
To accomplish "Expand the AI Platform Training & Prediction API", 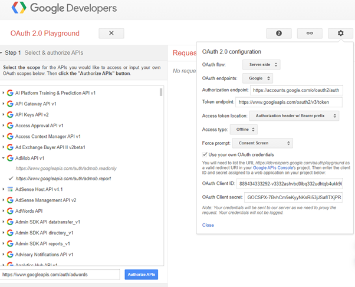I will pyautogui.click(x=3, y=93).
